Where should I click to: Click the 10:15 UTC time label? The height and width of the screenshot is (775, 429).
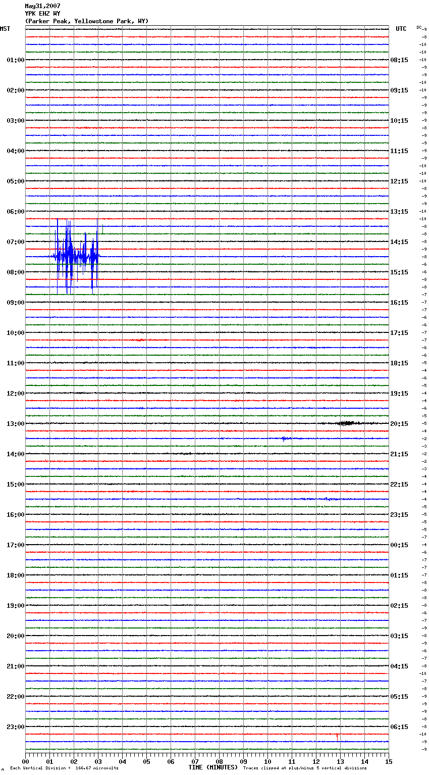(x=399, y=121)
